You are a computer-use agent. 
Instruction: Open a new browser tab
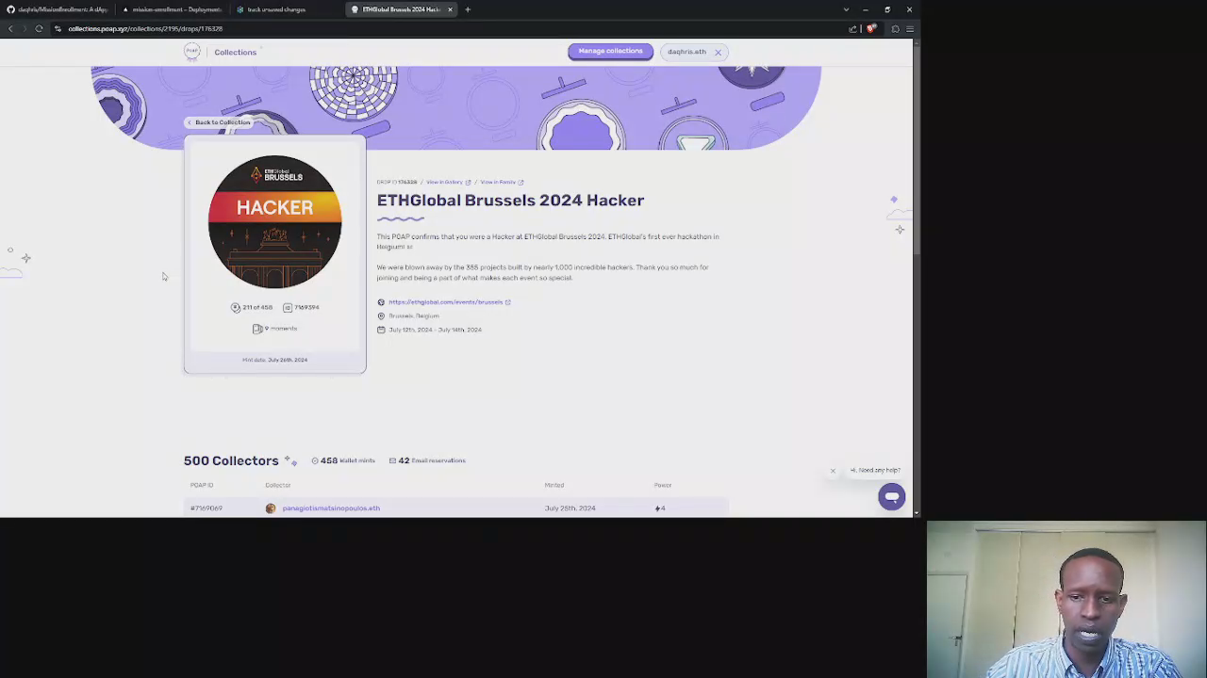tap(468, 9)
